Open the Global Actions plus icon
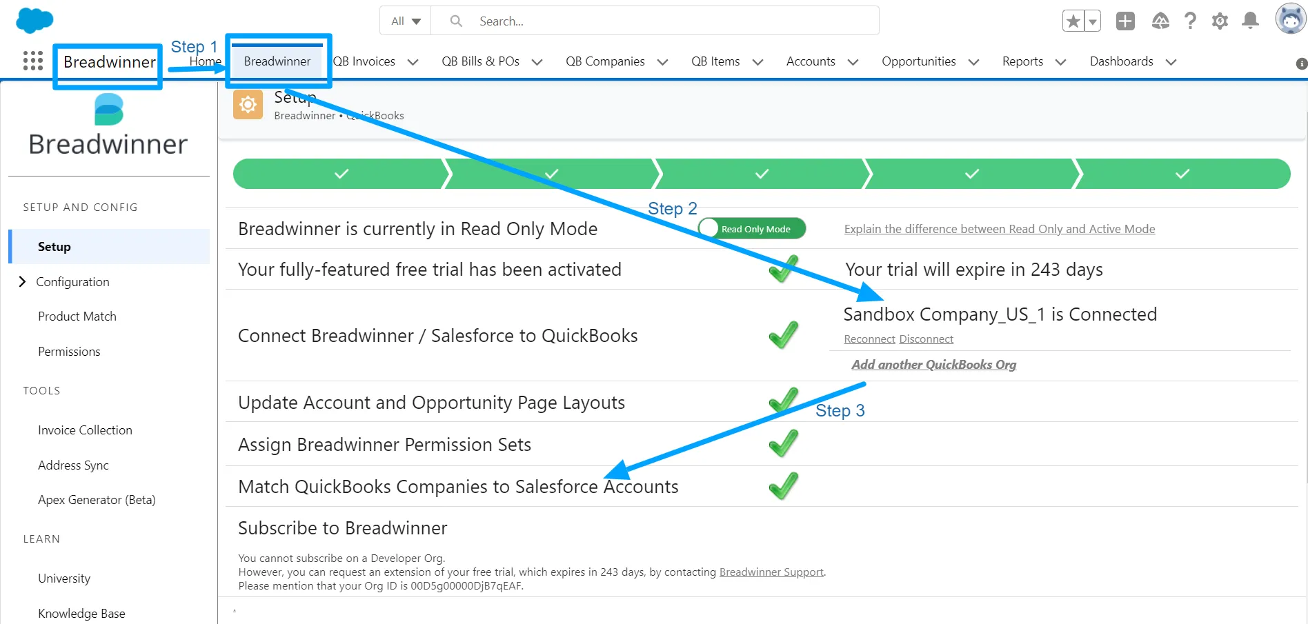This screenshot has width=1308, height=624. coord(1125,21)
